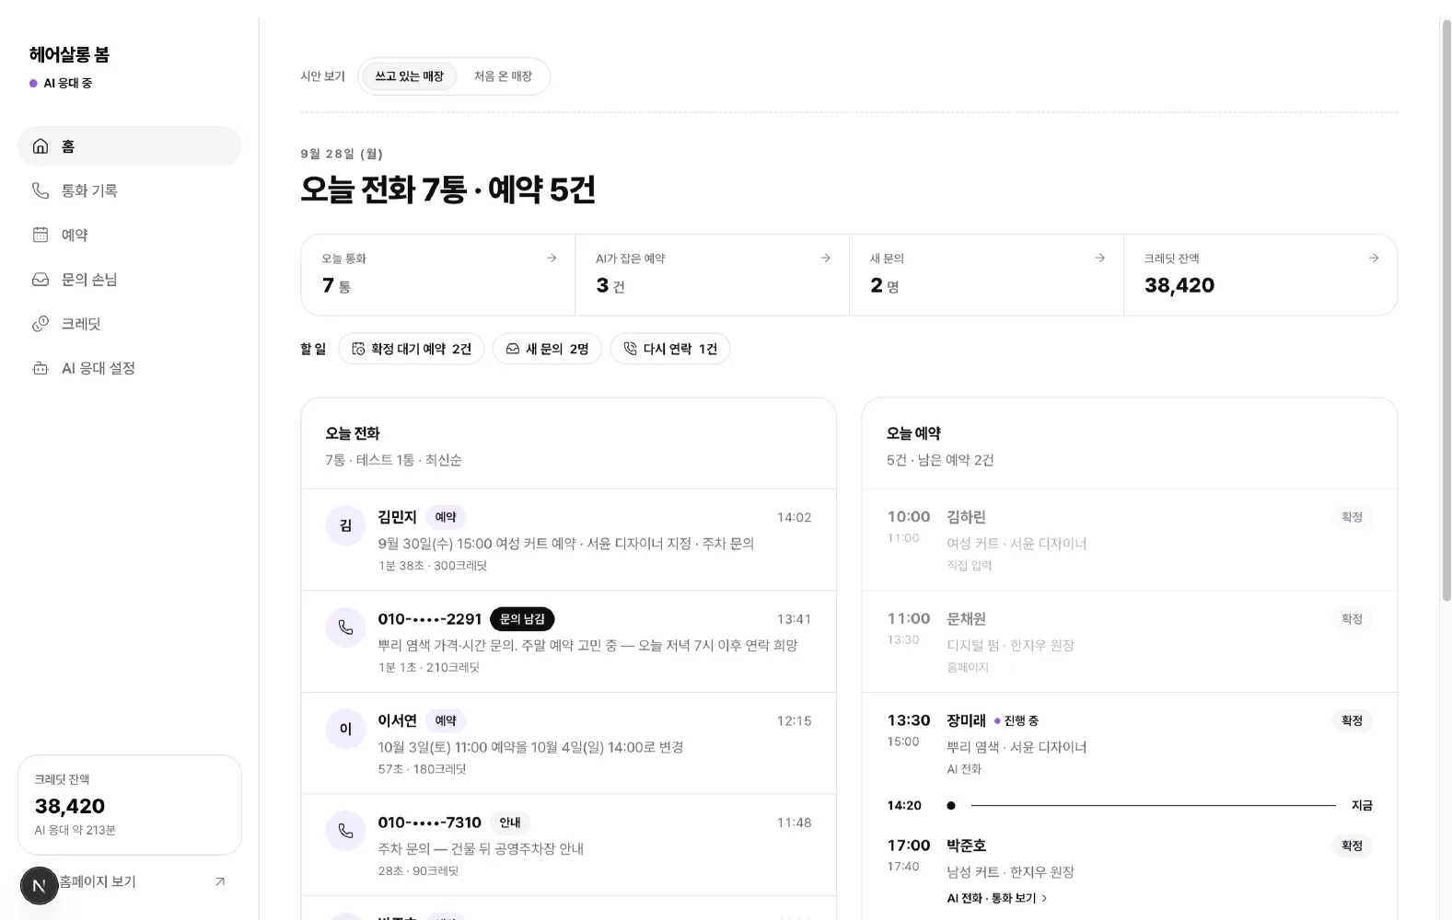Screen dimensions: 1452x920
Task: Click the 안내 tag on 010-·····-7310 call
Action: coord(510,822)
